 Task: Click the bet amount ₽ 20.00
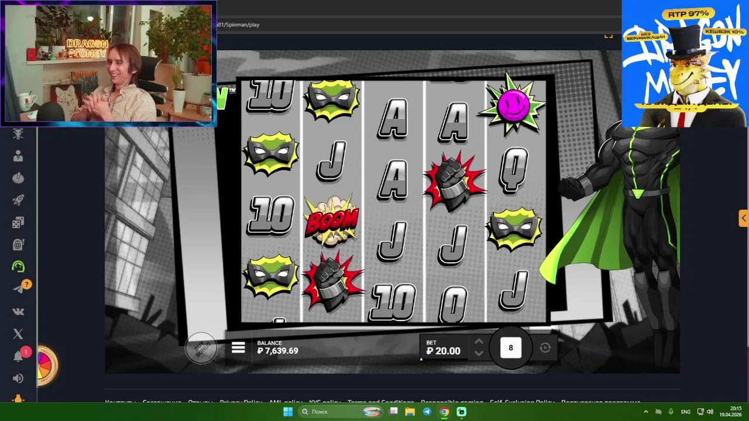(443, 351)
